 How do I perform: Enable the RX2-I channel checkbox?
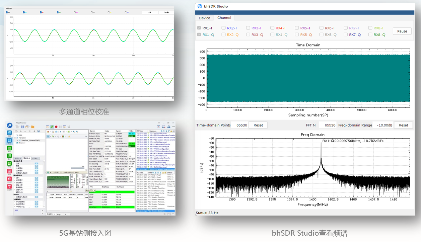[223, 28]
